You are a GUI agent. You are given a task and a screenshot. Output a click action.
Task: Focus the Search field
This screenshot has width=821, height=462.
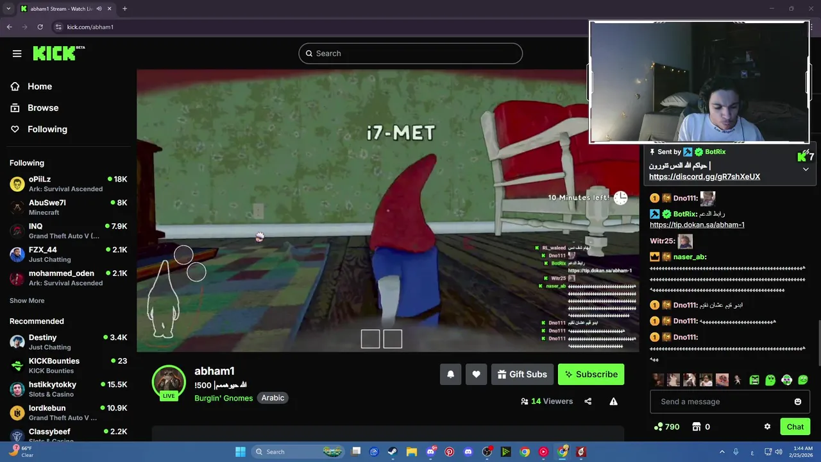pos(410,53)
